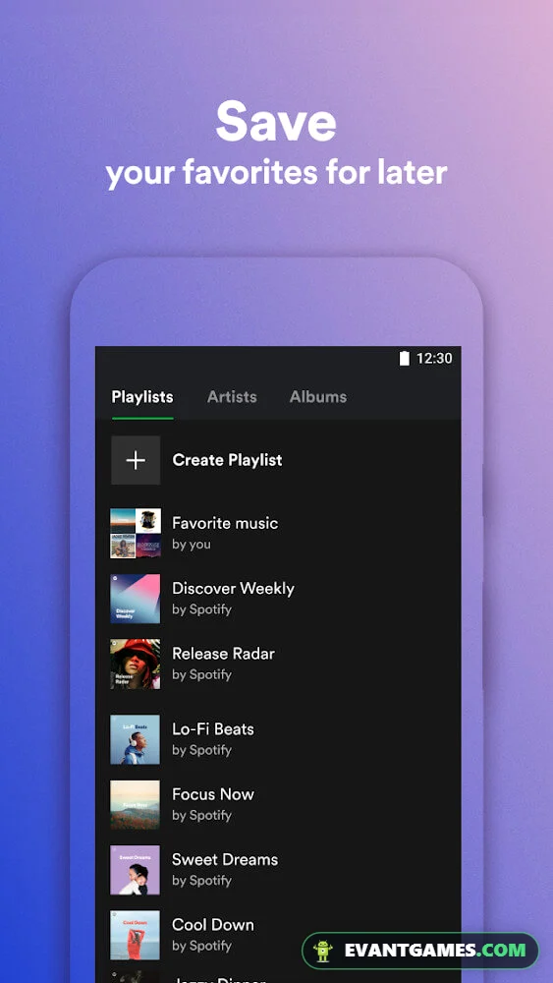
Task: Switch to the Playlists tab
Action: coord(142,397)
